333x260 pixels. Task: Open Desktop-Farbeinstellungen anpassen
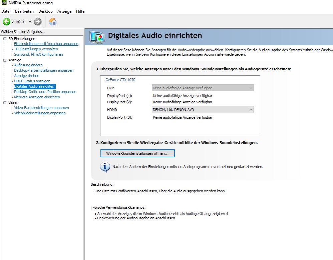43,70
